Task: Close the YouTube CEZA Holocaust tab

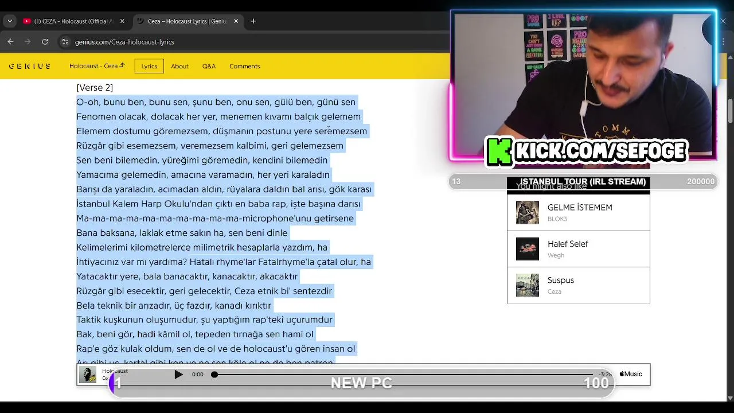Action: (122, 21)
